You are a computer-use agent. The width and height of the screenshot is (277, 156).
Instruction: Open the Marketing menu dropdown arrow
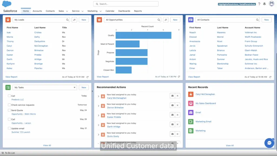tap(101, 11)
